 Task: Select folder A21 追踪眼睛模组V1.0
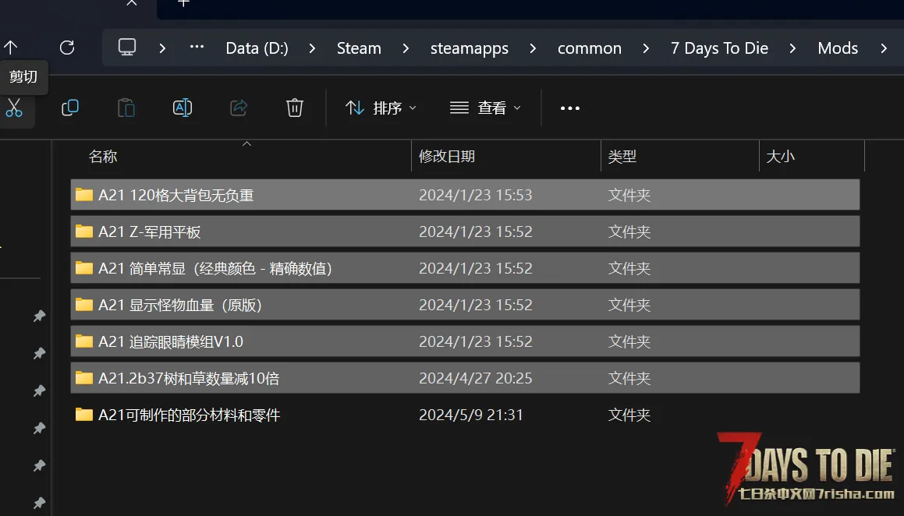click(x=171, y=342)
